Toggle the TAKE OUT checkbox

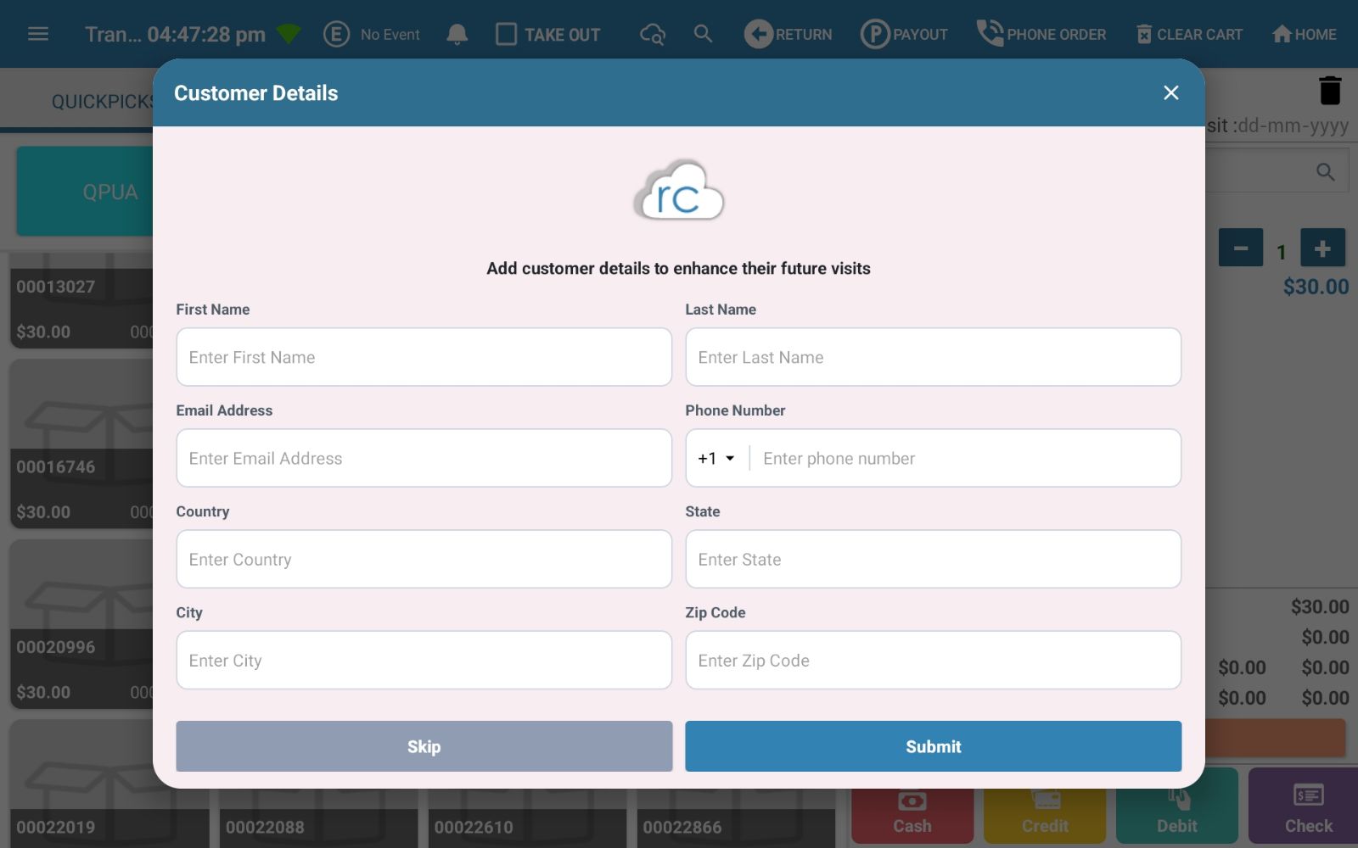click(506, 34)
